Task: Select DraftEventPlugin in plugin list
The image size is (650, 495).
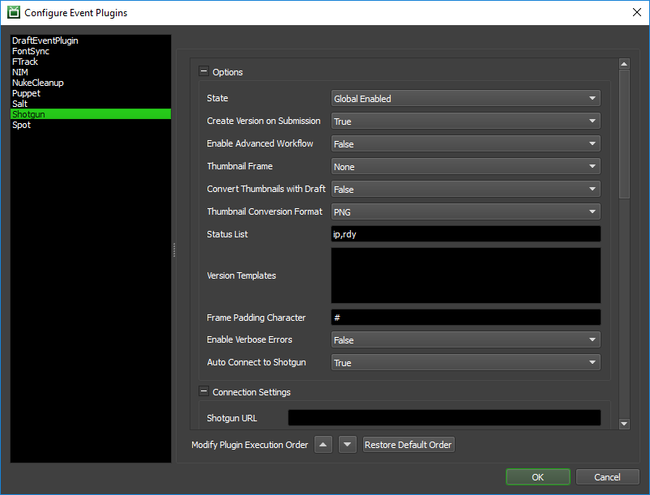Action: 45,41
